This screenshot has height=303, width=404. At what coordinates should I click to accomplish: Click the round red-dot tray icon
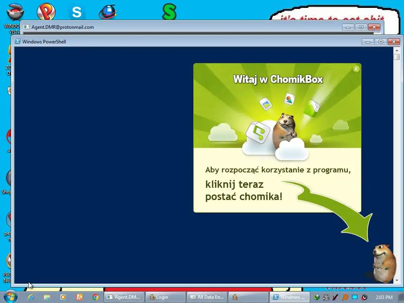click(x=364, y=297)
